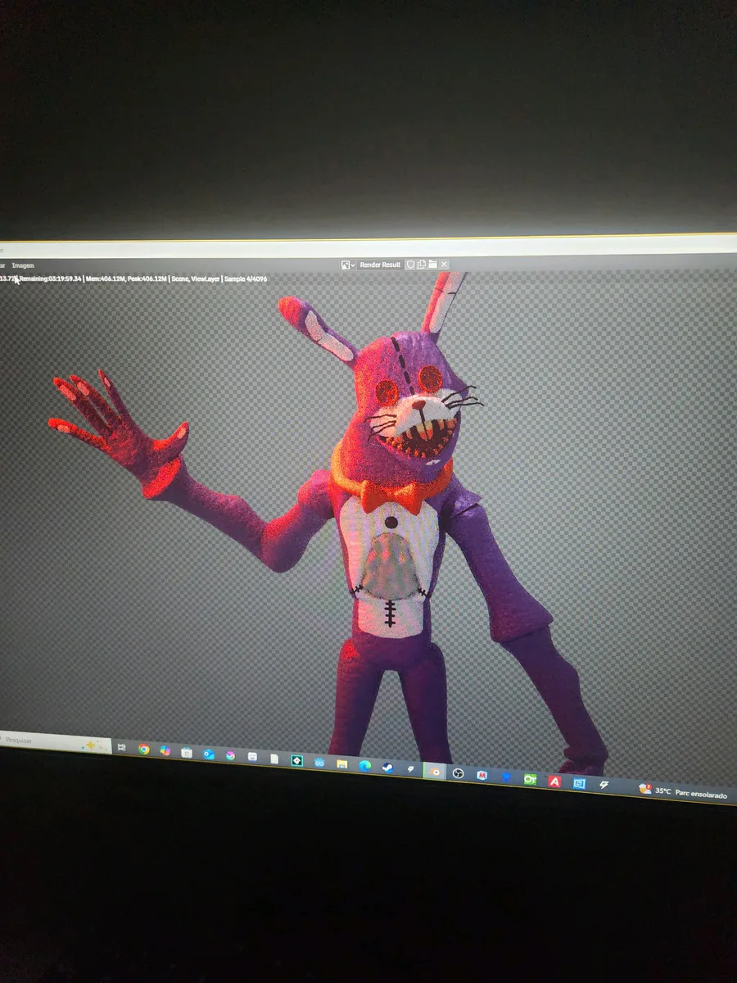The height and width of the screenshot is (983, 737).
Task: Open File Explorer from the taskbar
Action: coord(341,763)
